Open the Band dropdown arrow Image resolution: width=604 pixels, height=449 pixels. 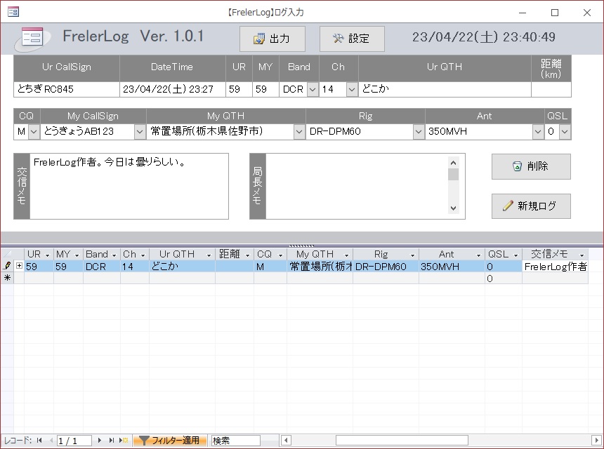point(313,90)
